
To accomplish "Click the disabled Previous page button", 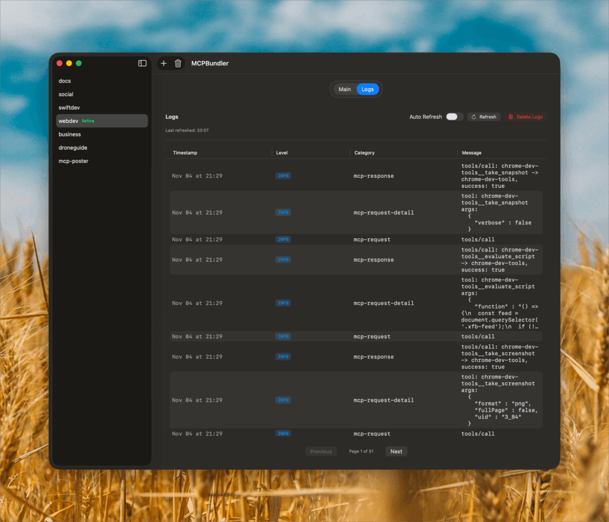I will (321, 451).
